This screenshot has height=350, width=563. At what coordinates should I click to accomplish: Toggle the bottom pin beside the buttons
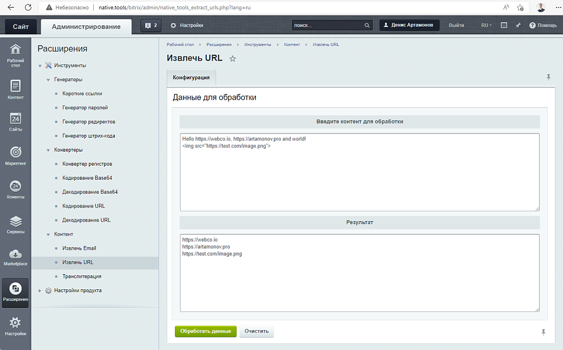(544, 332)
